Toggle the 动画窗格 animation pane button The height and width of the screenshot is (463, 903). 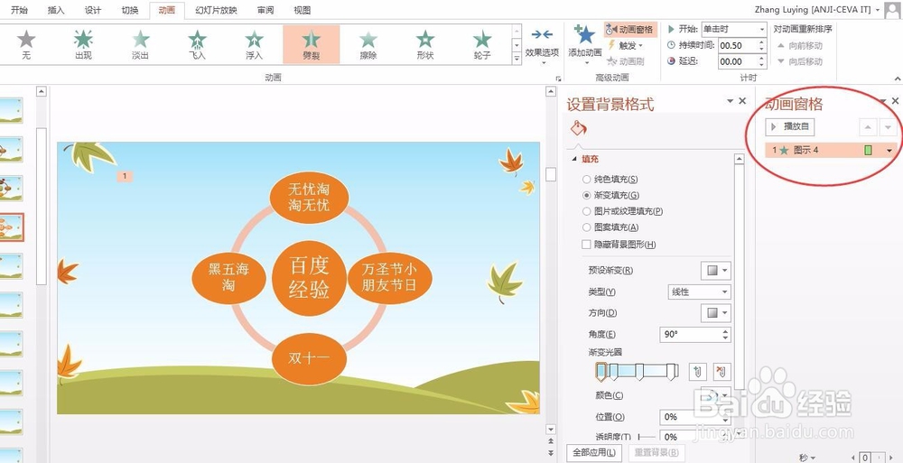pyautogui.click(x=630, y=30)
